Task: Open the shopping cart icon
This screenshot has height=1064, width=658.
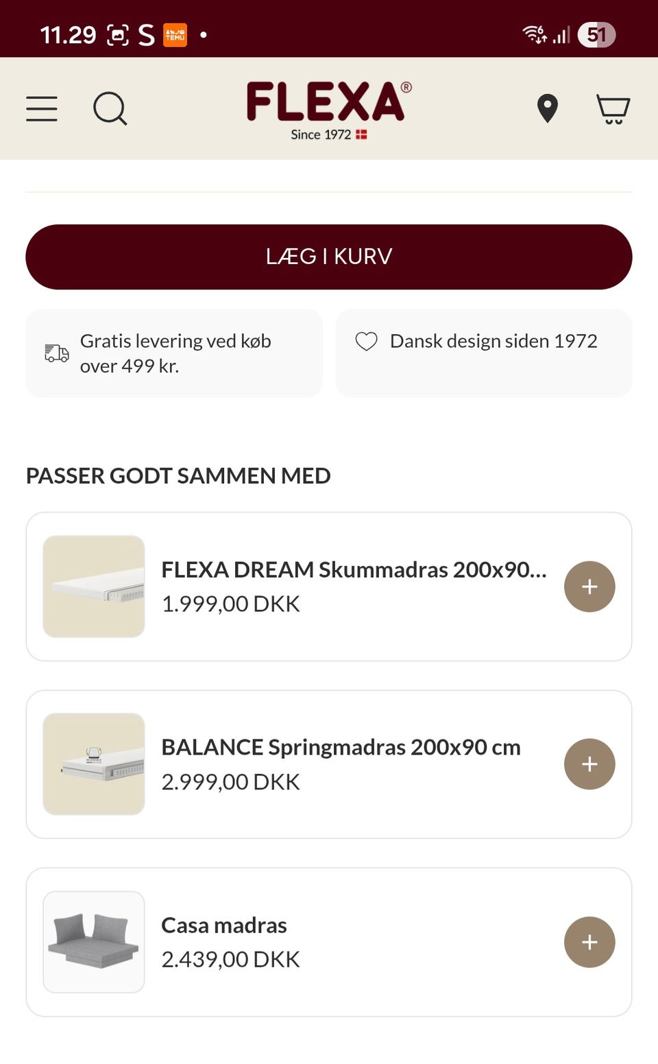Action: [613, 108]
